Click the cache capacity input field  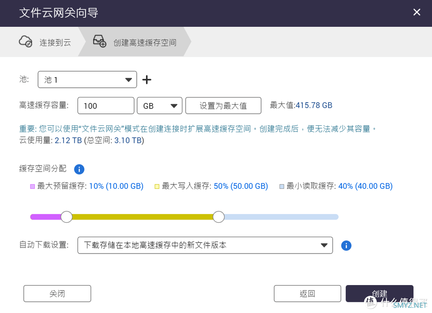tap(106, 106)
